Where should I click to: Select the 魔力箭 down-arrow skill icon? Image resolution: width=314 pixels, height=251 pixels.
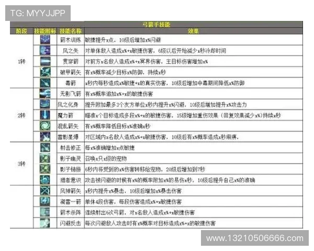coord(45,115)
